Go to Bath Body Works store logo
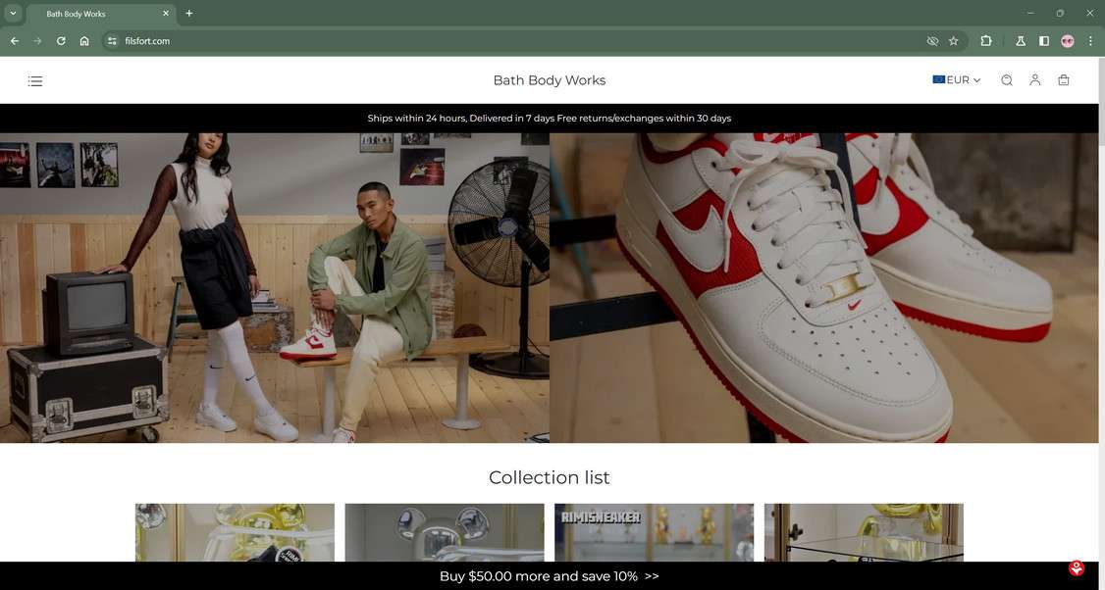 (x=549, y=80)
